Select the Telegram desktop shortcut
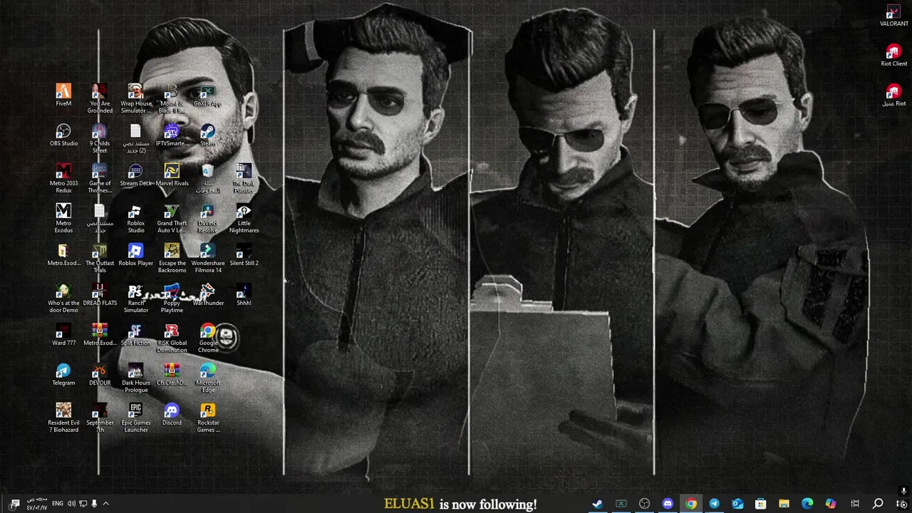Screen dimensions: 912x513 click(63, 375)
